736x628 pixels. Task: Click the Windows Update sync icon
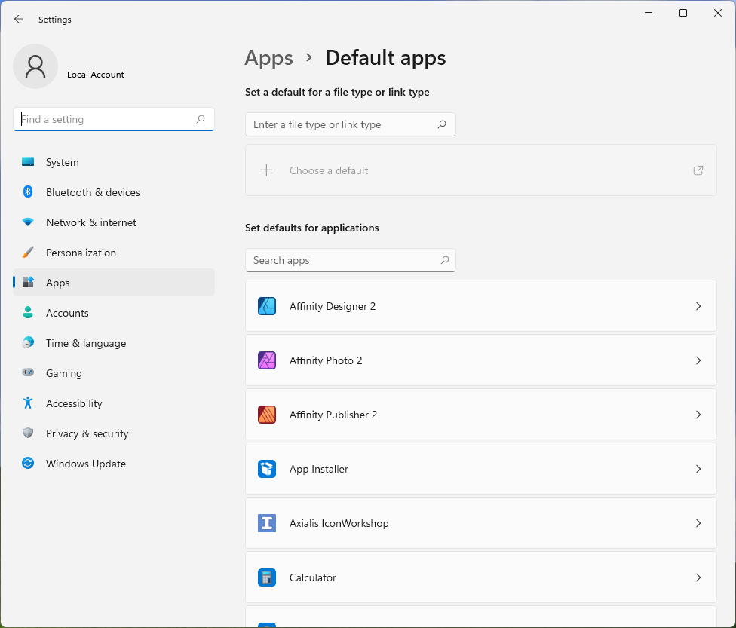pos(28,463)
